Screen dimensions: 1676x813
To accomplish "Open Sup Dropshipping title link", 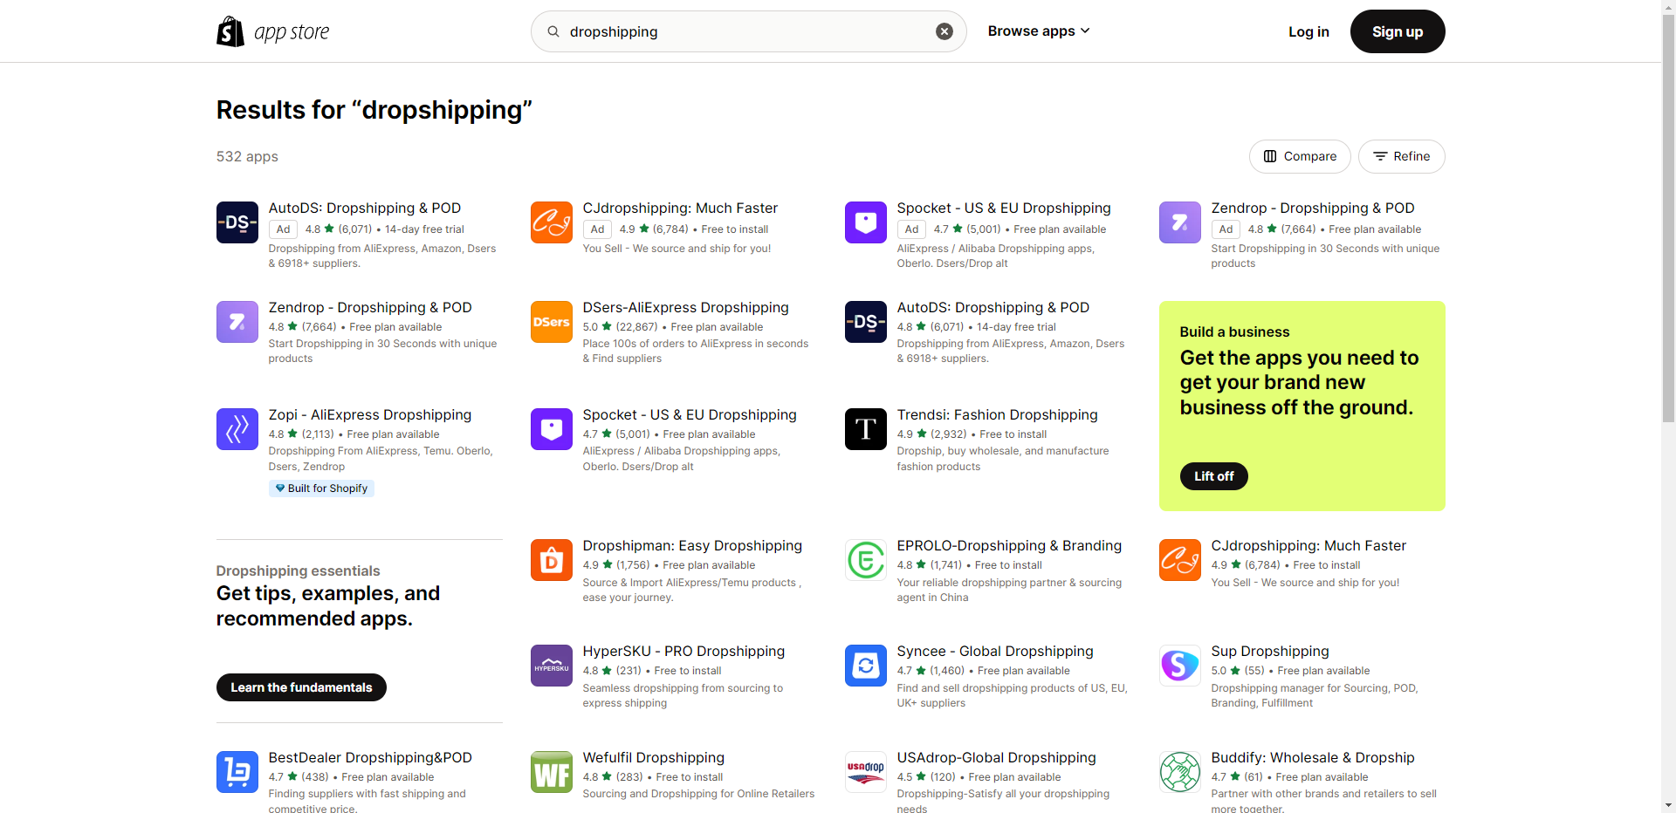I will tap(1270, 651).
